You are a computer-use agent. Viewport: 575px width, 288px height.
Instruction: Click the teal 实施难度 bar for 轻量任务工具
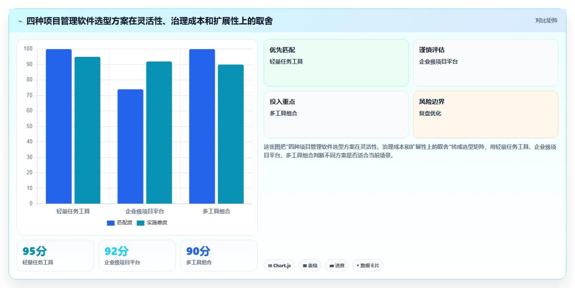[87, 130]
